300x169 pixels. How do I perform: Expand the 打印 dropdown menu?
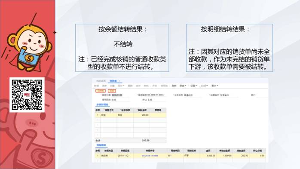204,86
